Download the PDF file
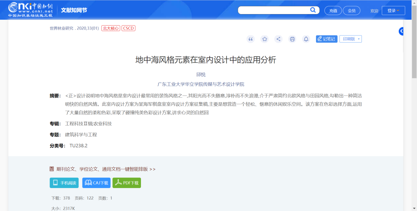Viewport: 417px width, 211px height. [127, 183]
